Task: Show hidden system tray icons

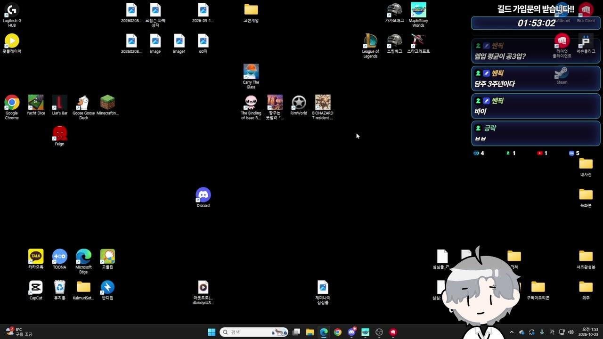Action: [x=512, y=332]
